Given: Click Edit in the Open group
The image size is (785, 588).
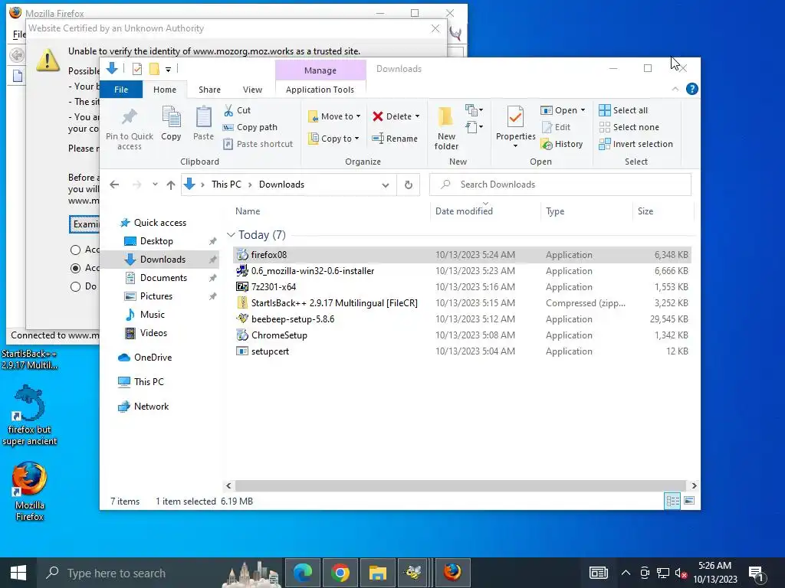Looking at the screenshot, I should [556, 127].
